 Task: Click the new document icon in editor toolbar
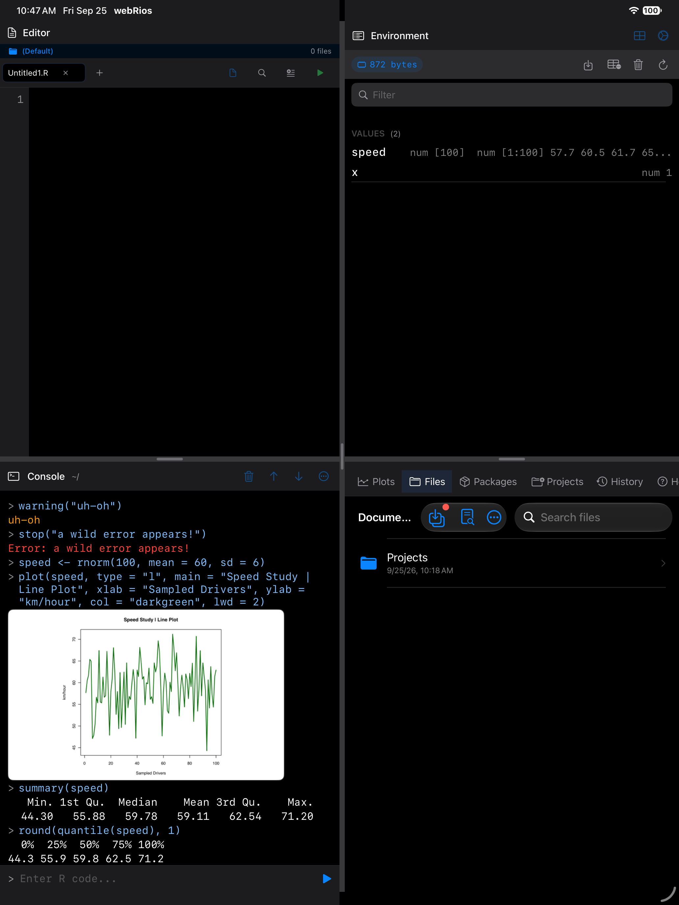tap(233, 73)
